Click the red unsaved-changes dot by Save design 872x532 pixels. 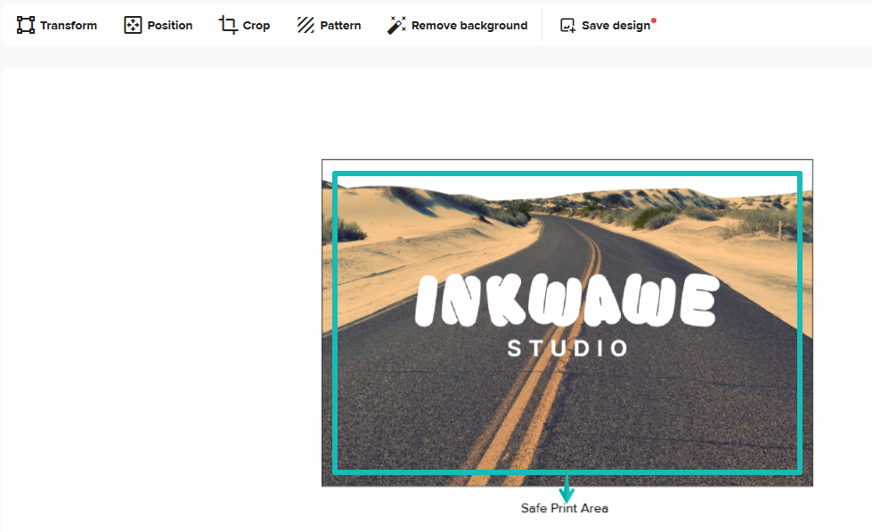(655, 20)
